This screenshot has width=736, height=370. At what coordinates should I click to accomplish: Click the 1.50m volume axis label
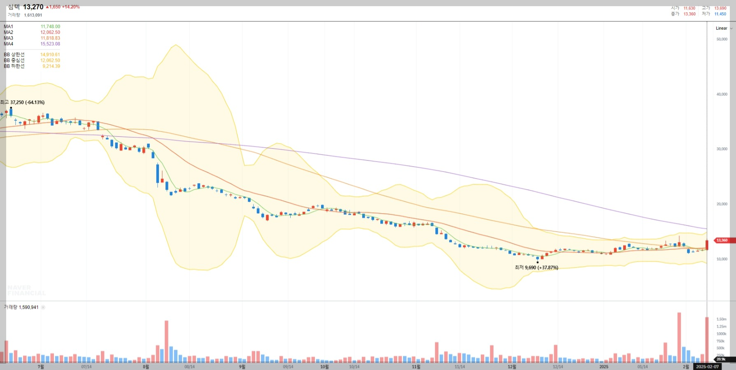pyautogui.click(x=722, y=319)
